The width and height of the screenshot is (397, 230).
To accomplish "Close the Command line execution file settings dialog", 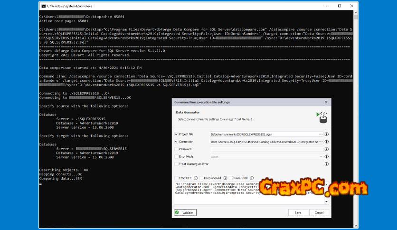I will click(x=326, y=102).
